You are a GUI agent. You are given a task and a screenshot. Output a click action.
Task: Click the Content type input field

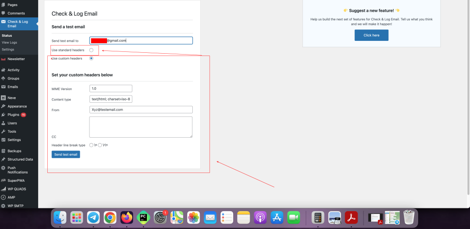(x=111, y=99)
